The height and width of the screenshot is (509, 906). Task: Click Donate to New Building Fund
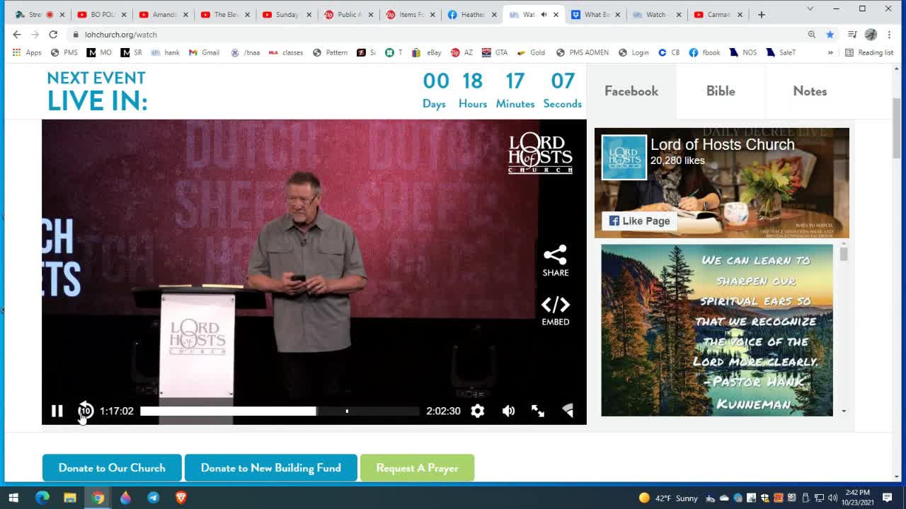(x=271, y=468)
